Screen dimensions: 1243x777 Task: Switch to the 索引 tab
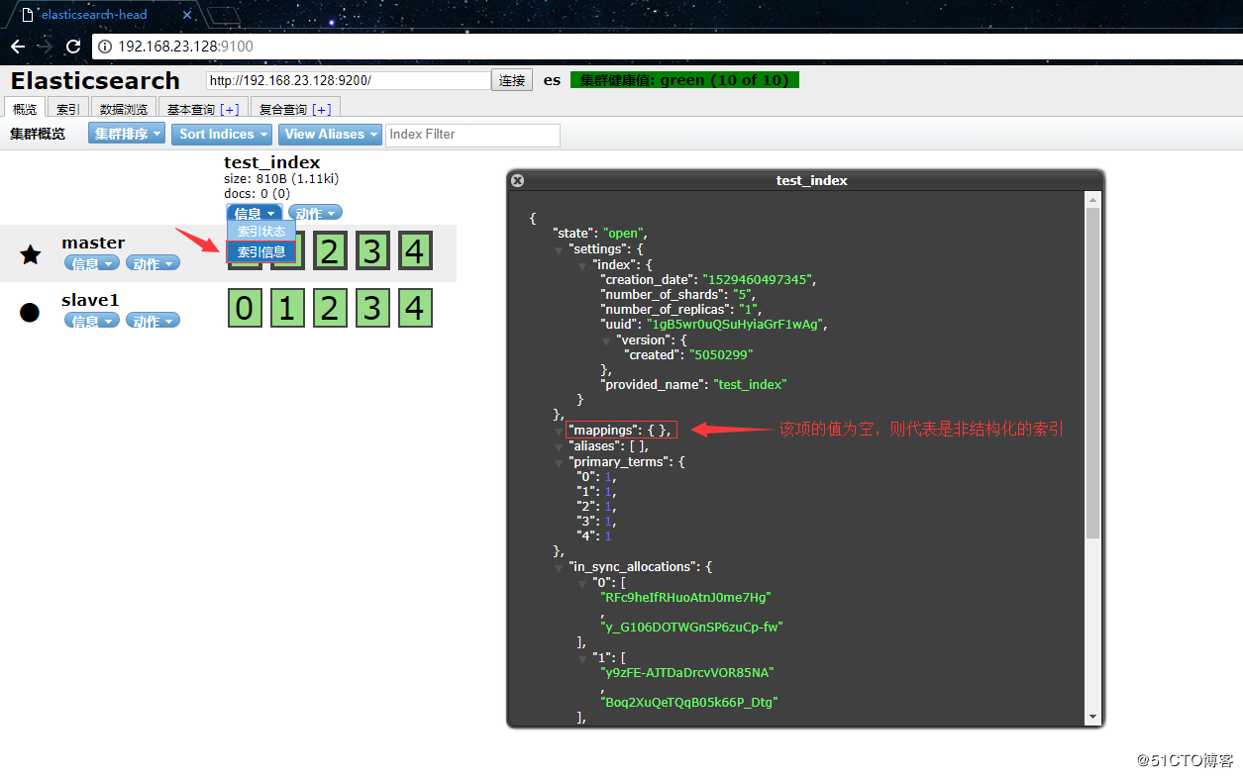point(68,109)
